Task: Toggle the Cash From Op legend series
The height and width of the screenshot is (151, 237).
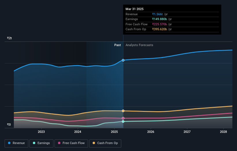Action: [x=105, y=143]
